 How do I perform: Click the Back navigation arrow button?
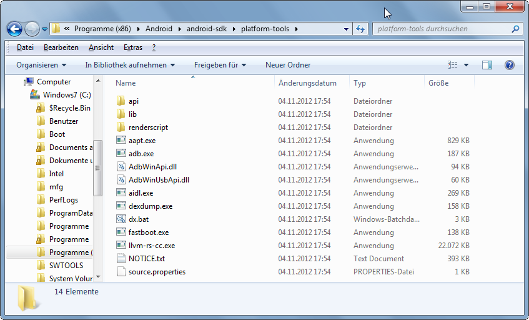coord(14,29)
